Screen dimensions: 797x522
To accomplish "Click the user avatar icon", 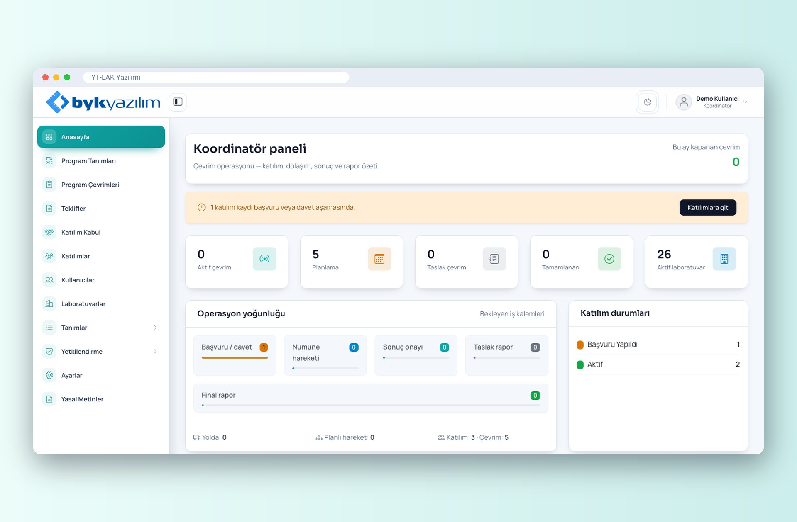I will click(x=684, y=102).
